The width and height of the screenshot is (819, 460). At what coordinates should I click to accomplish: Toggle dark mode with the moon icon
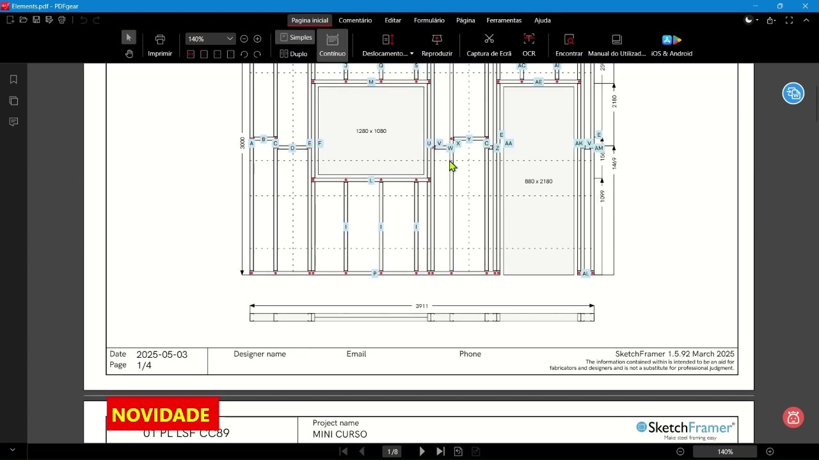coord(749,20)
